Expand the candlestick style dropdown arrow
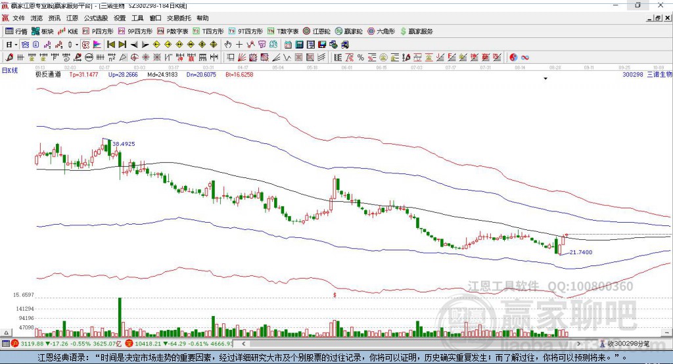673x364 pixels. point(77,44)
